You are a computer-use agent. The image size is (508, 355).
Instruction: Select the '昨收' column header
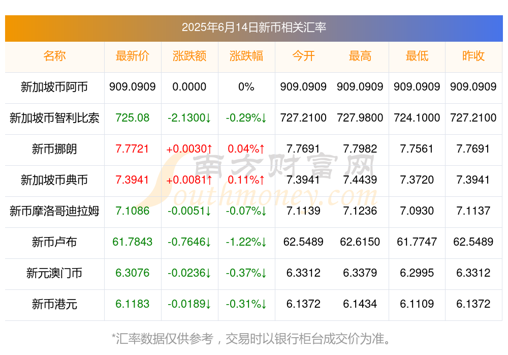(x=473, y=56)
